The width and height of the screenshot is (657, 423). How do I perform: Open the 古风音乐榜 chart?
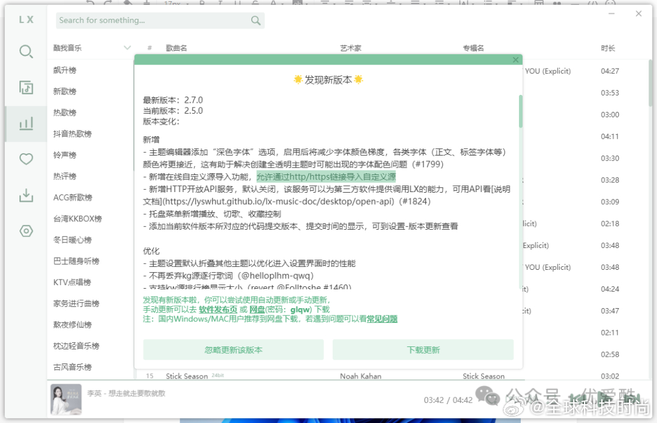pos(72,367)
